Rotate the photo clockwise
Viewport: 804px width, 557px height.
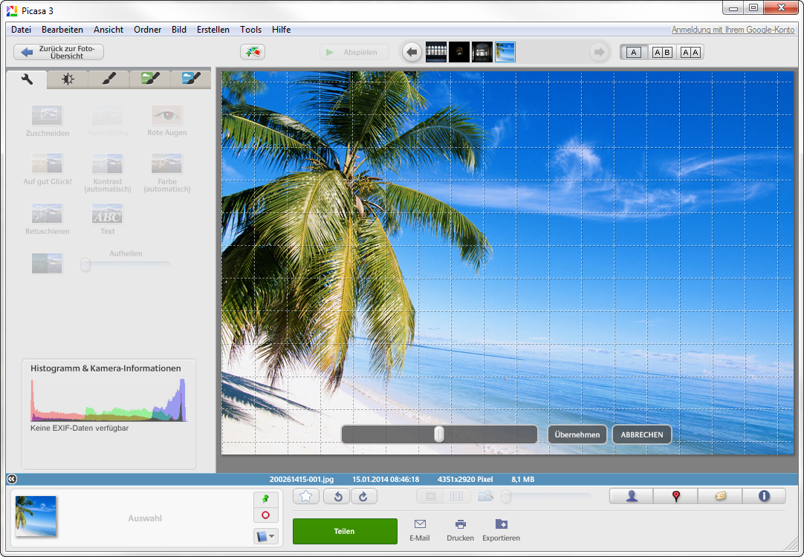[x=363, y=496]
